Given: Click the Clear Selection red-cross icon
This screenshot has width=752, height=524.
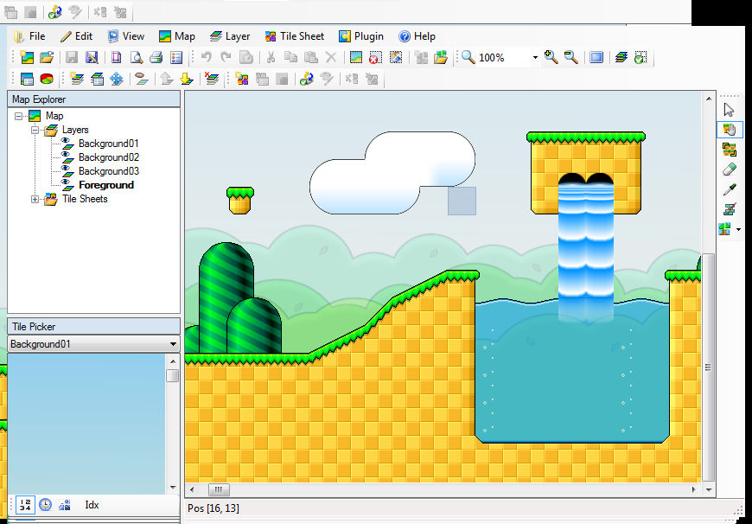Looking at the screenshot, I should tap(375, 58).
